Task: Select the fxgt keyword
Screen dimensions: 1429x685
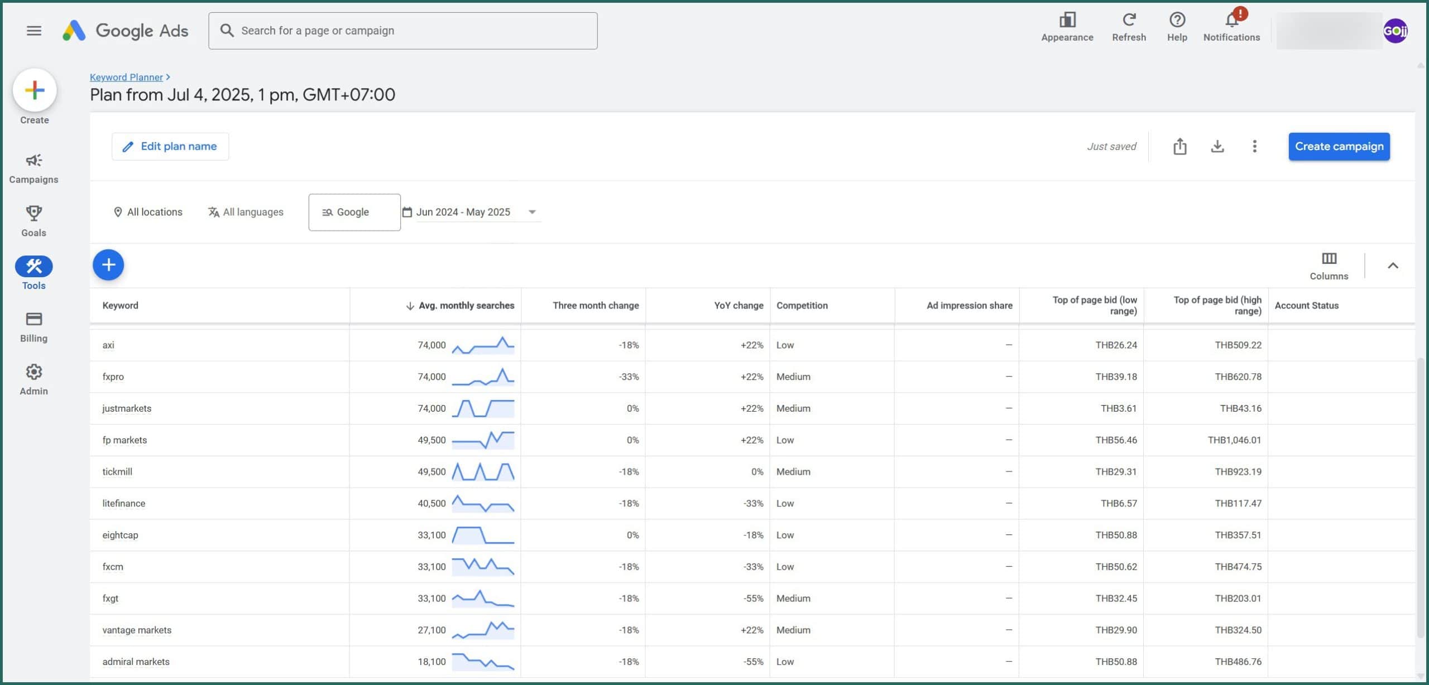Action: 110,599
